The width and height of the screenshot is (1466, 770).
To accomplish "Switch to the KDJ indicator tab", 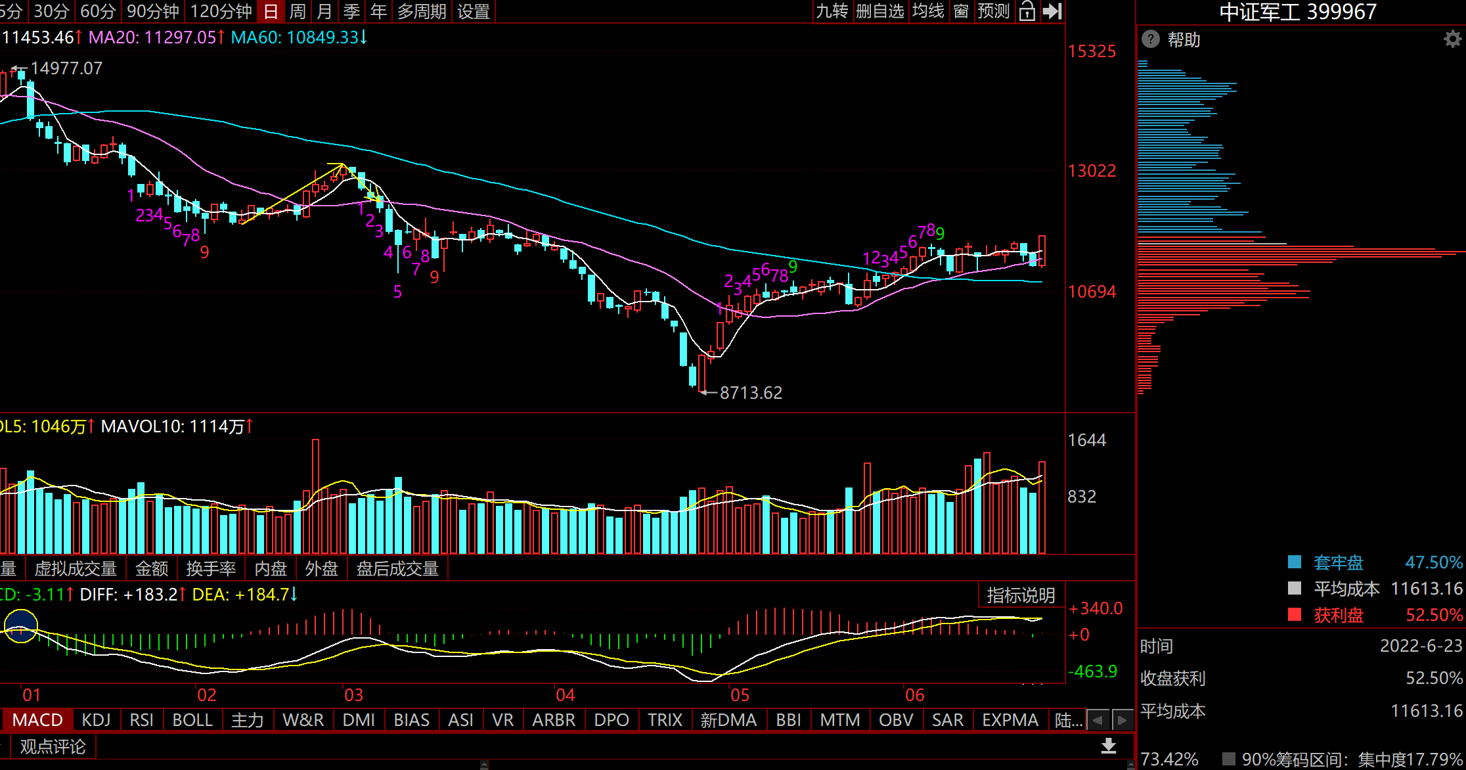I will pos(96,720).
